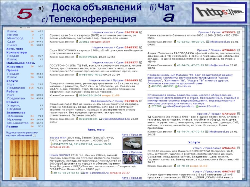Open Продам under Прочее with 3613 ads

click(x=13, y=74)
